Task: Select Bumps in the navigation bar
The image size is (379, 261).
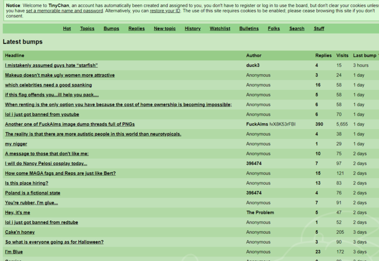Action: click(111, 29)
